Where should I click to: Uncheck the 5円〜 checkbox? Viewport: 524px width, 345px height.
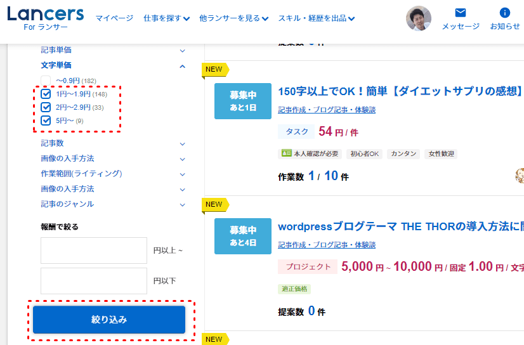point(46,120)
